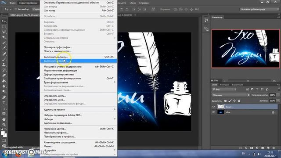Select the Eraser tool
This screenshot has height=158, width=281.
(4, 75)
